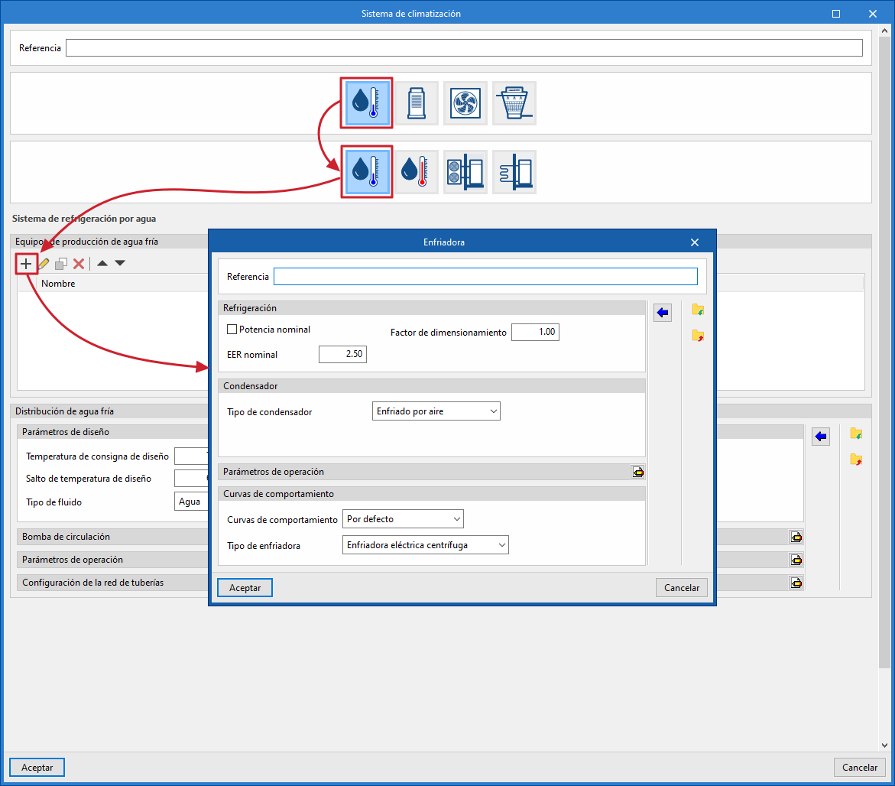Image resolution: width=895 pixels, height=786 pixels.
Task: Select the air-cooled heat pump unit icon
Action: [465, 172]
